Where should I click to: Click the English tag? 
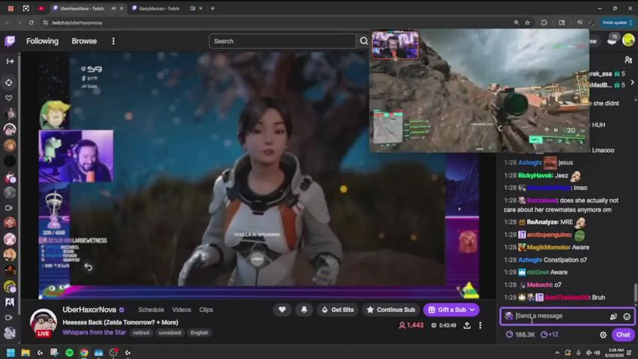pyautogui.click(x=199, y=333)
